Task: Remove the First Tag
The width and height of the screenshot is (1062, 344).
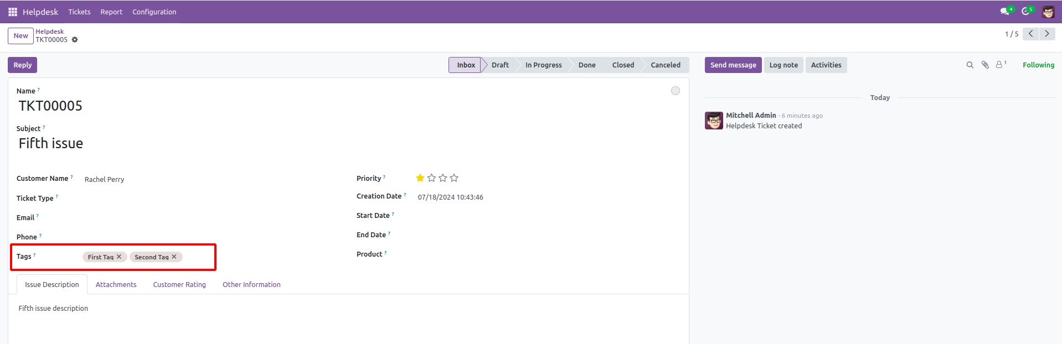Action: point(119,257)
